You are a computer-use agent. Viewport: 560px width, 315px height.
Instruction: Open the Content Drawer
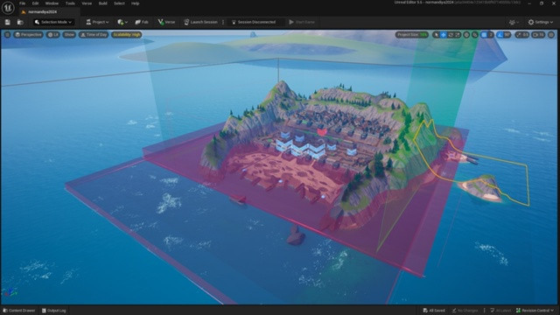[19, 311]
